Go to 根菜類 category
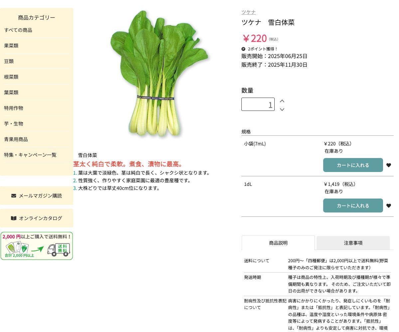The width and height of the screenshot is (399, 332). [11, 77]
